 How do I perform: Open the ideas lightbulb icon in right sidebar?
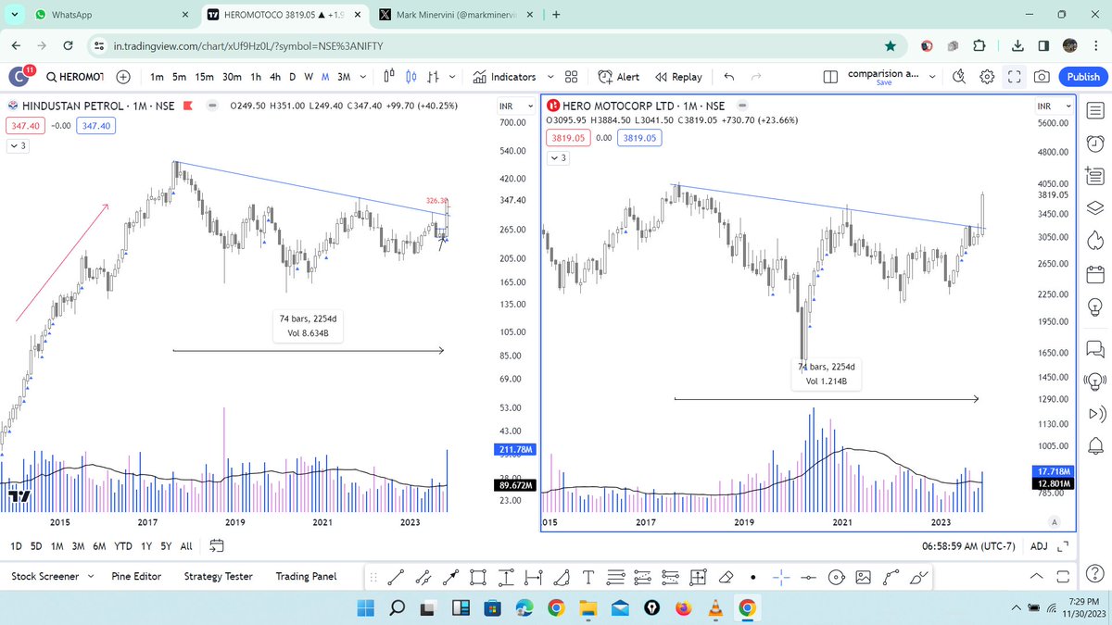1094,306
